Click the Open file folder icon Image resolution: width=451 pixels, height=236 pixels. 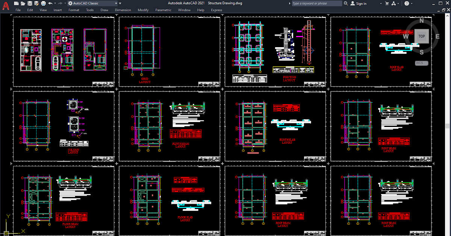point(23,3)
